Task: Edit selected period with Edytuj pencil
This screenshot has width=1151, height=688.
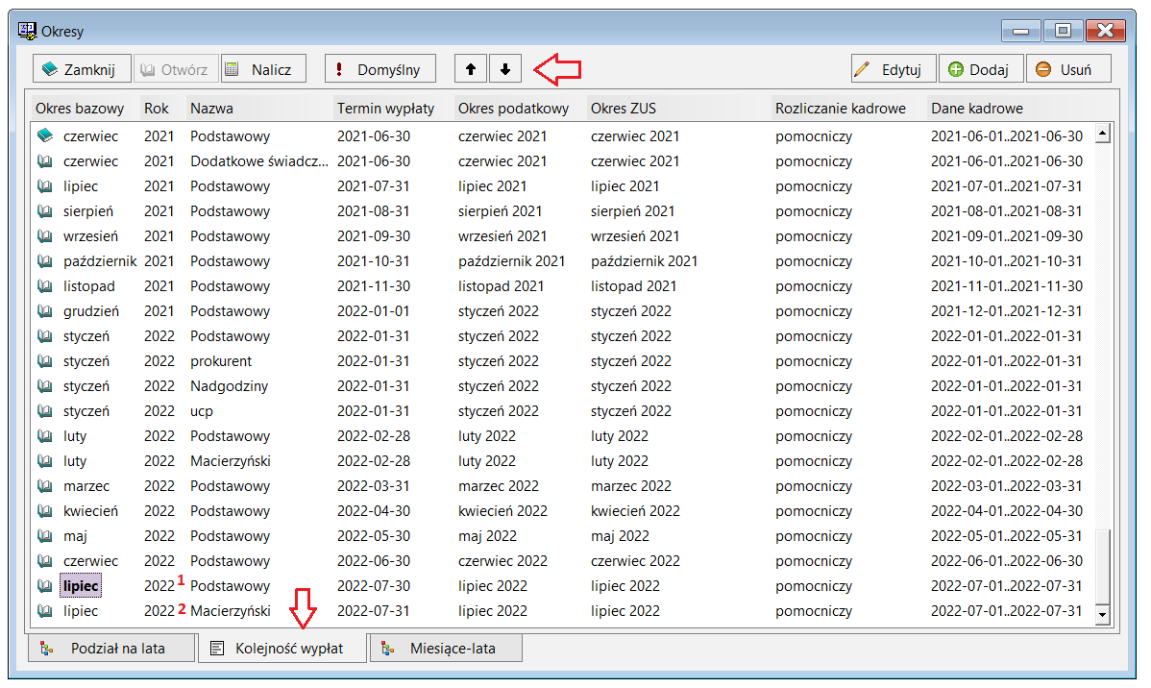Action: point(894,69)
